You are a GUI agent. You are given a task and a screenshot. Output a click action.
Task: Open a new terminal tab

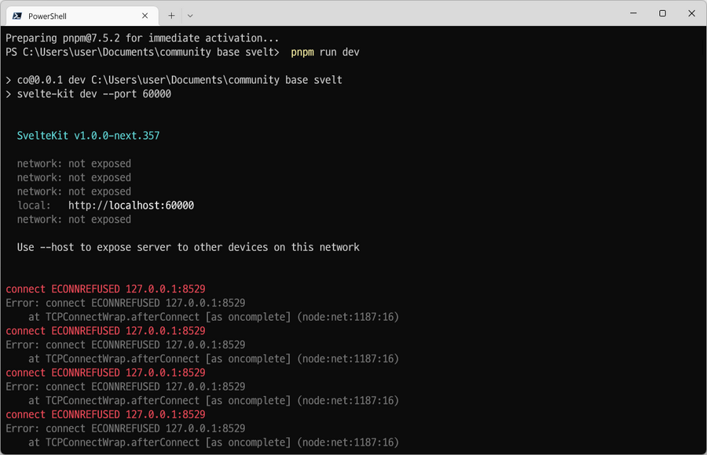(x=171, y=16)
